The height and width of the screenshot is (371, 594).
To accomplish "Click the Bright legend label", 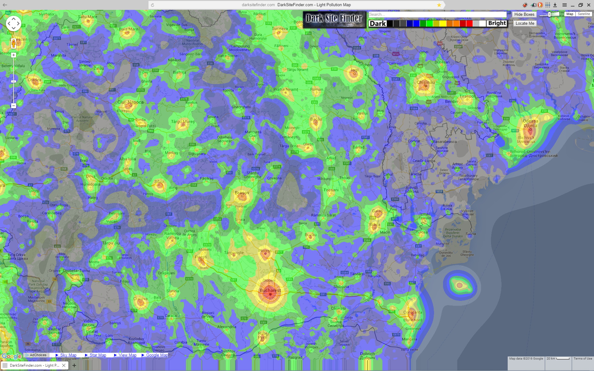I will [497, 23].
